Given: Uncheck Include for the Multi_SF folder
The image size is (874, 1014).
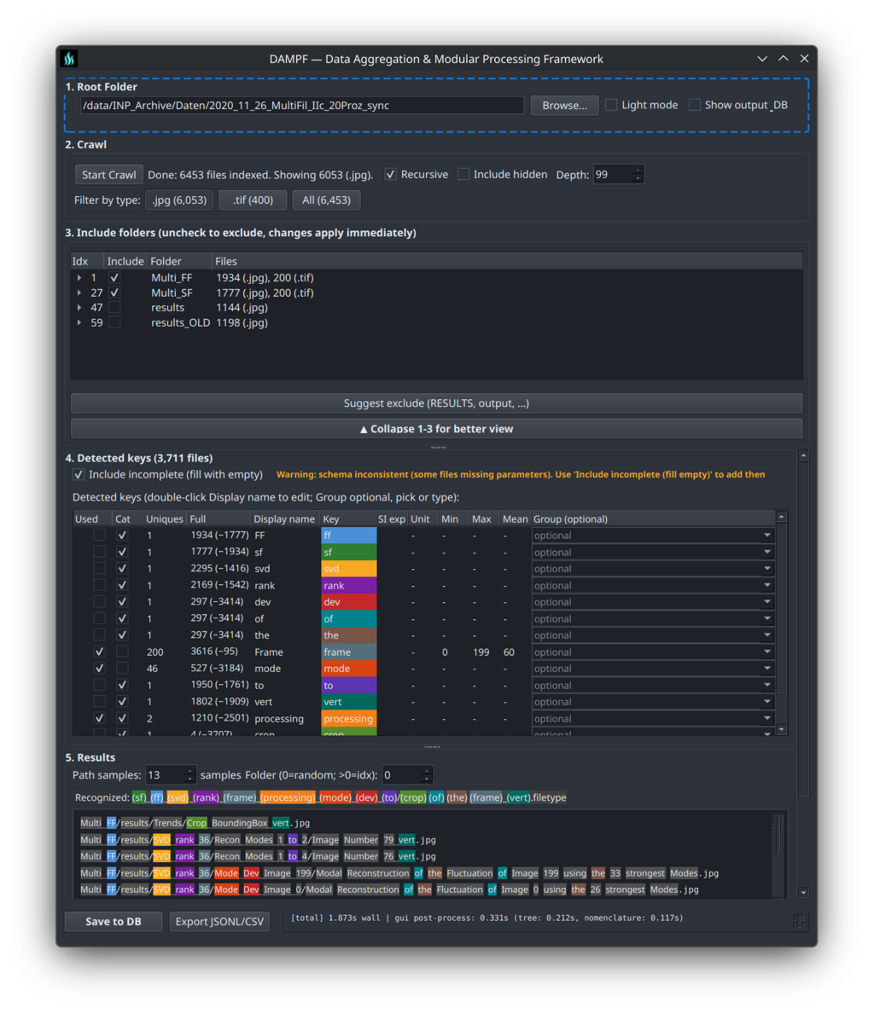Looking at the screenshot, I should click(x=114, y=293).
